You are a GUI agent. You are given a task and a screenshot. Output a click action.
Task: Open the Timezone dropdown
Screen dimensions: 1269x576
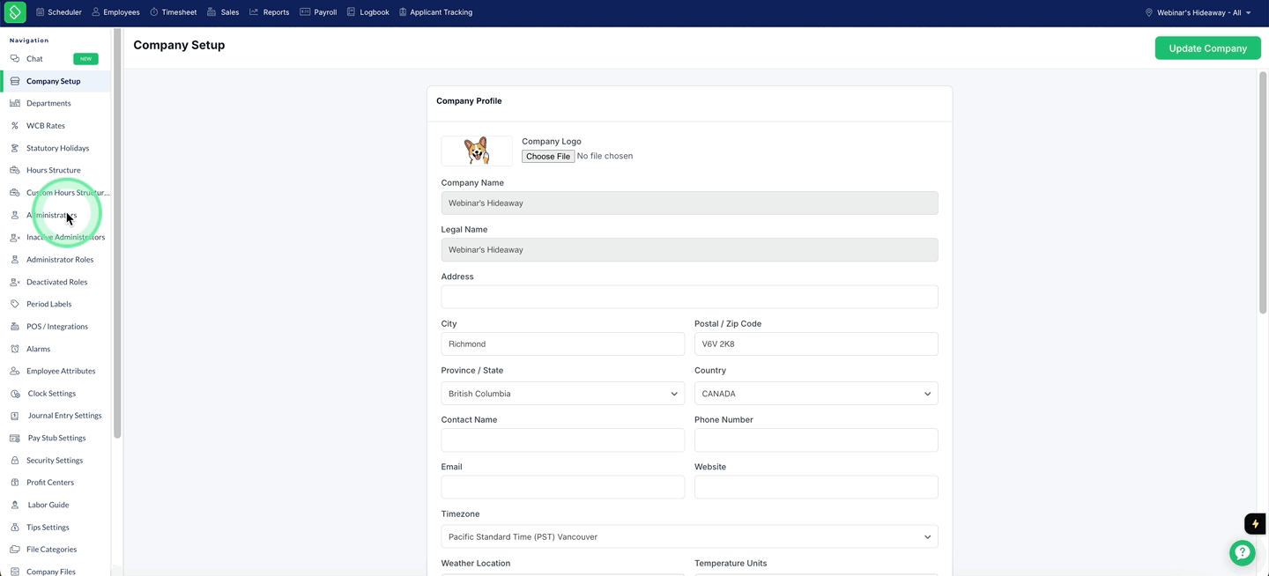pos(689,536)
